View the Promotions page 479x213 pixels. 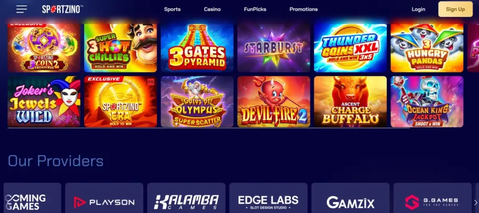point(304,9)
